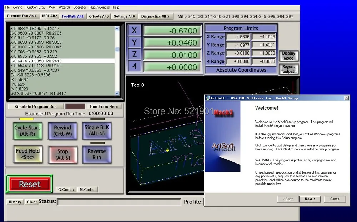
Task: Click the Clear status button
Action: pyautogui.click(x=32, y=202)
